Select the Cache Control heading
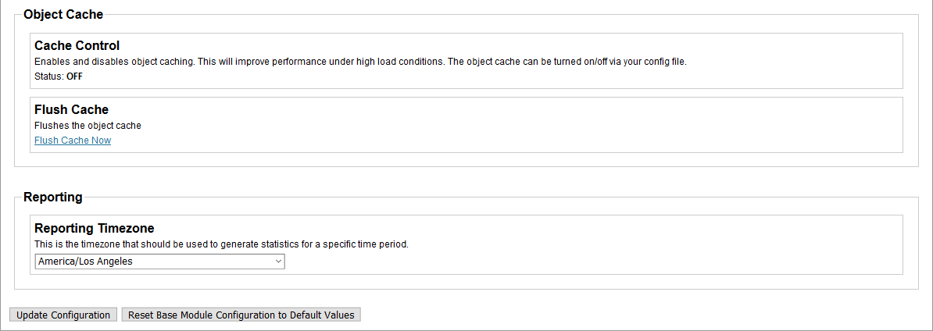 [77, 46]
